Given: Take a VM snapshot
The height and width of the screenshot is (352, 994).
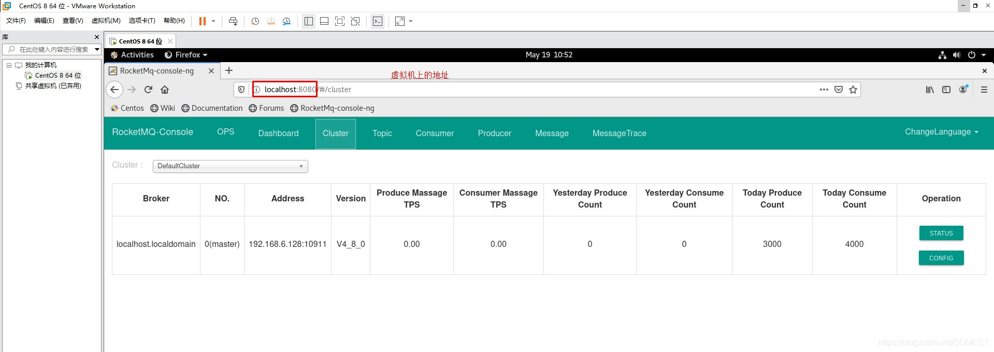Looking at the screenshot, I should (x=255, y=21).
